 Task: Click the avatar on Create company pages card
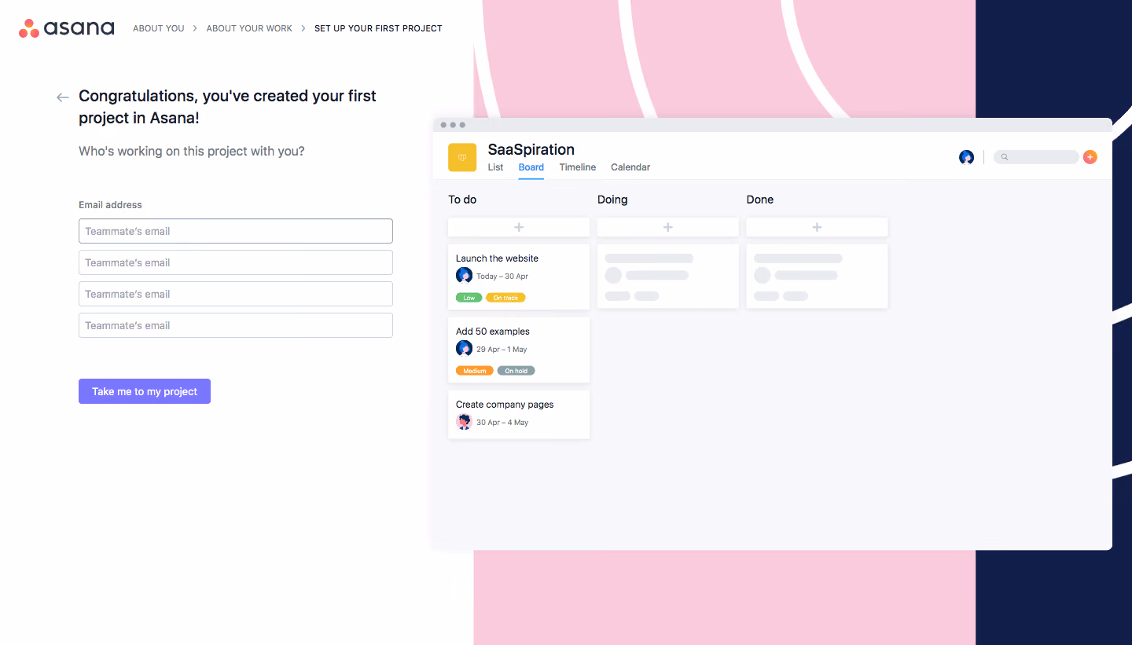click(464, 422)
